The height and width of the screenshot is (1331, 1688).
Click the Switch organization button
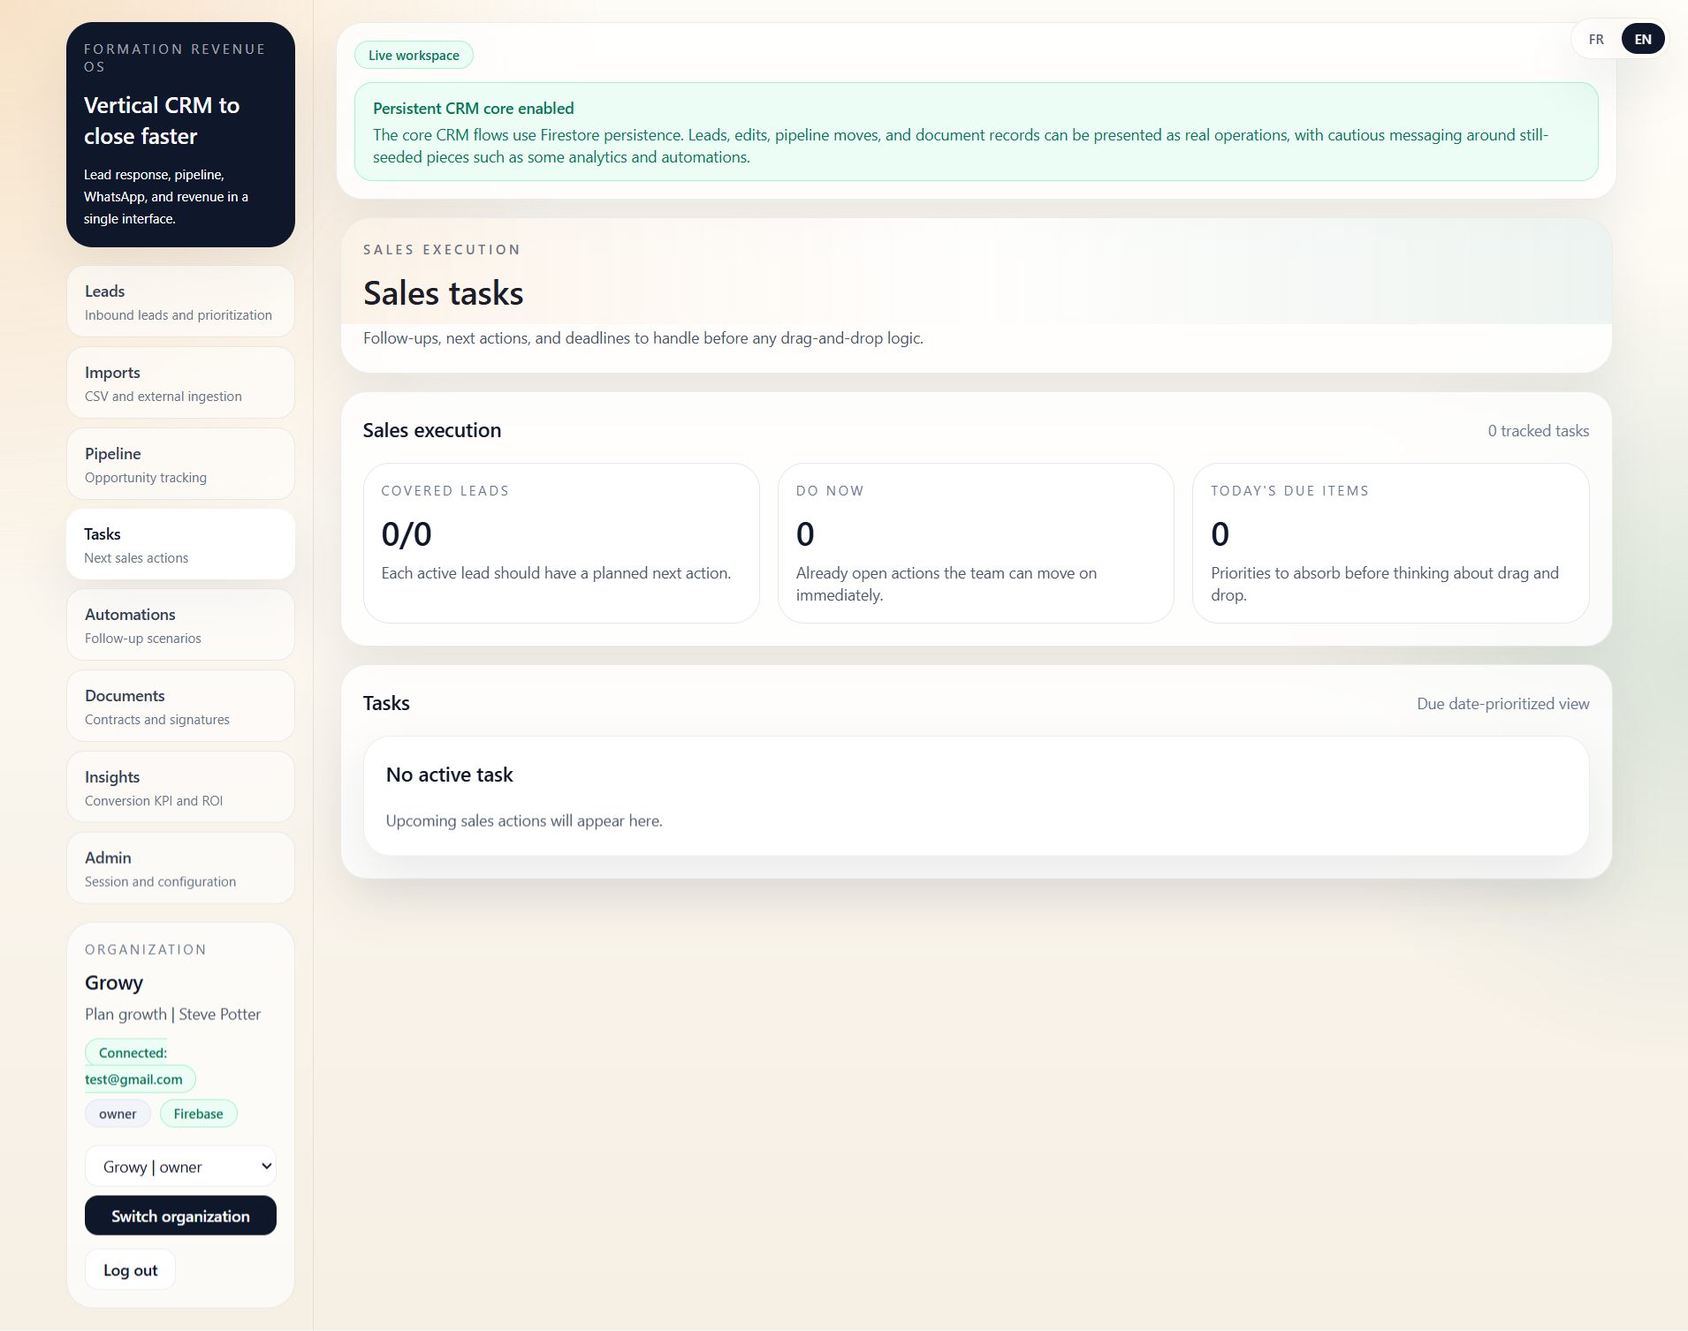pyautogui.click(x=180, y=1216)
